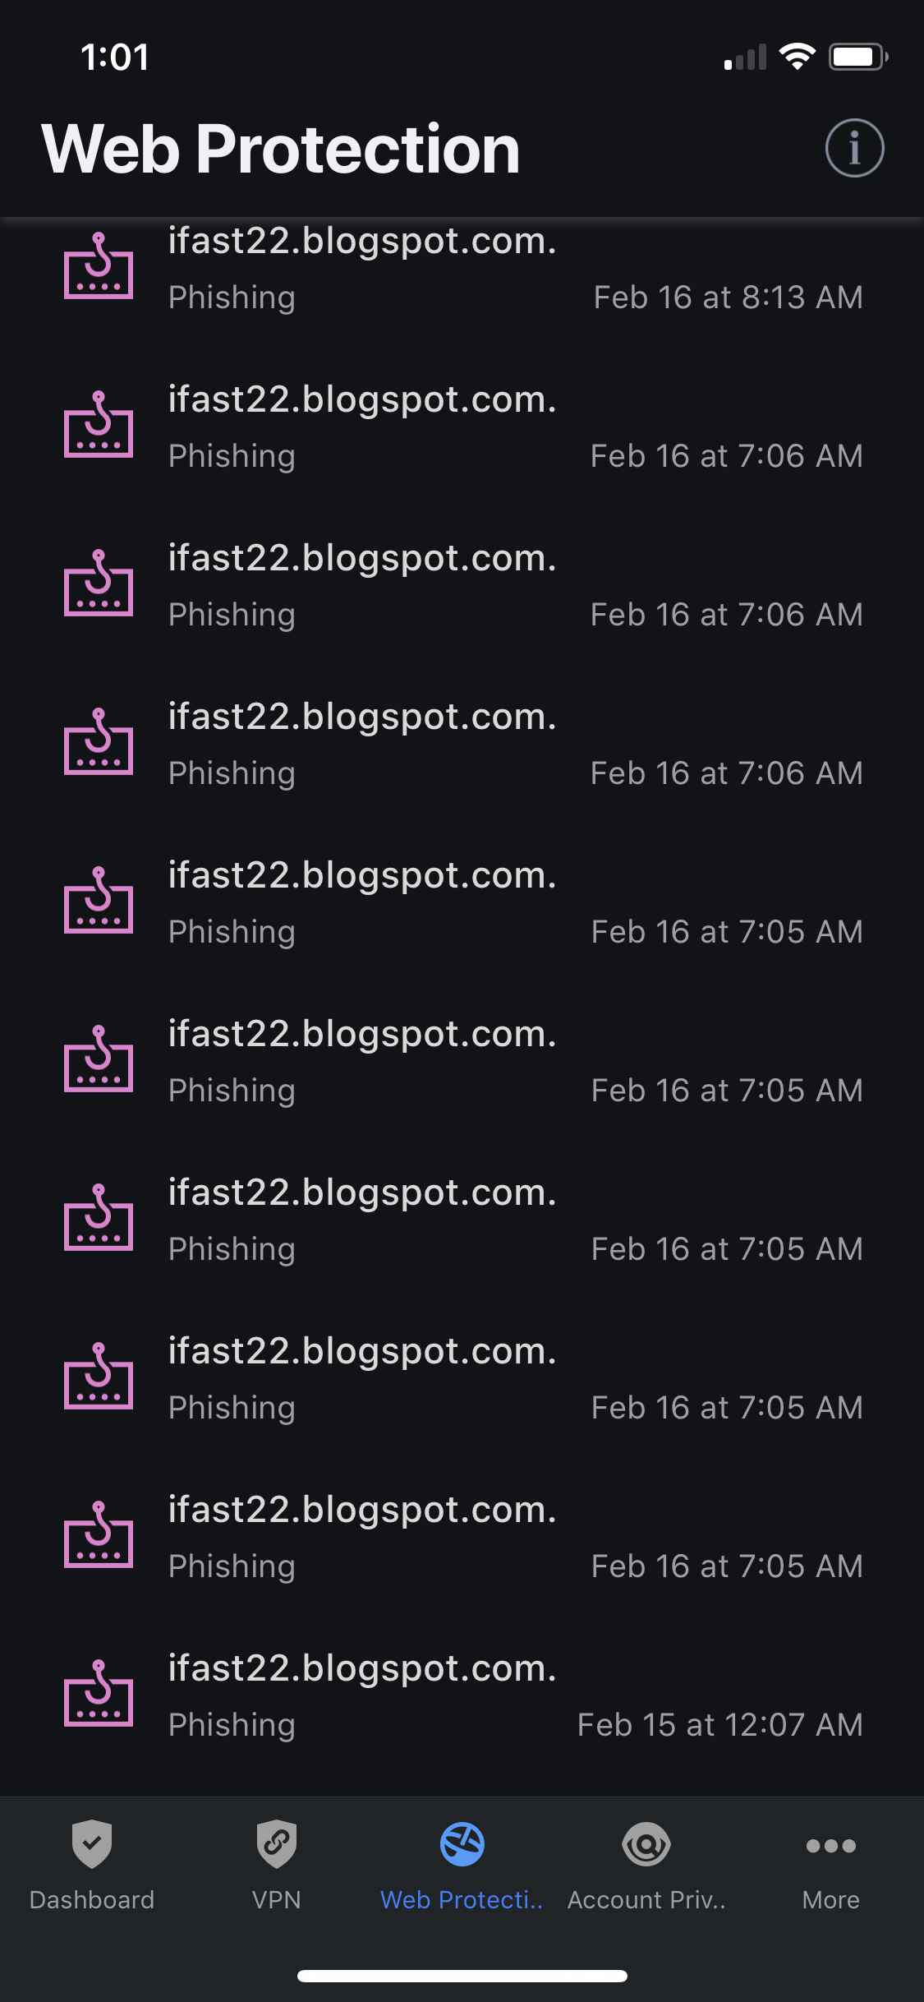The image size is (924, 2002).
Task: Click the Web Protection page title
Action: 281,150
